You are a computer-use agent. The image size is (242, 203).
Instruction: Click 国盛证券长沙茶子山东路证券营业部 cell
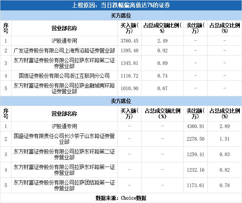coord(64,139)
